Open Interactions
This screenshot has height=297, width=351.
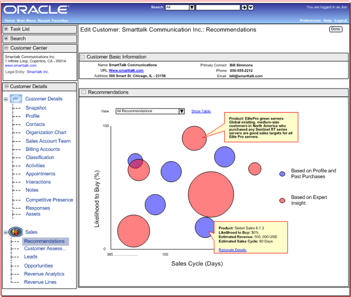(x=38, y=182)
